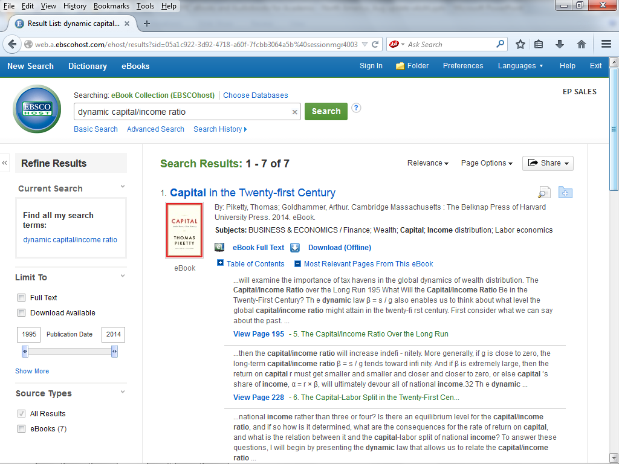The width and height of the screenshot is (619, 464).
Task: Click the Sign In link
Action: [371, 66]
